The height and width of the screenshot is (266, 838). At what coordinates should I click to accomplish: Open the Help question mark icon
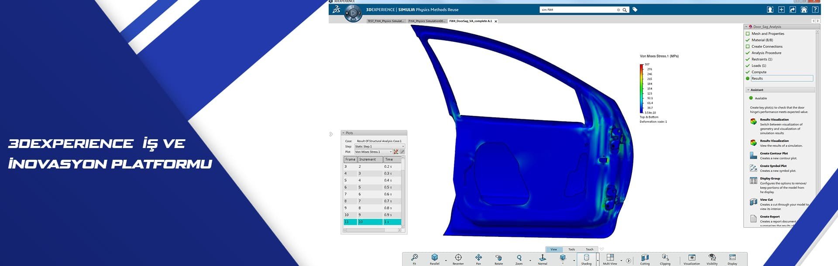coord(815,10)
